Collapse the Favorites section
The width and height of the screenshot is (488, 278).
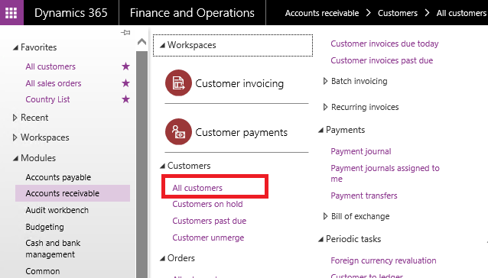[x=15, y=48]
